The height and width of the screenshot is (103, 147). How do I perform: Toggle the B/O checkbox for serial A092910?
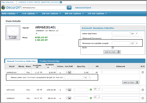(143, 98)
